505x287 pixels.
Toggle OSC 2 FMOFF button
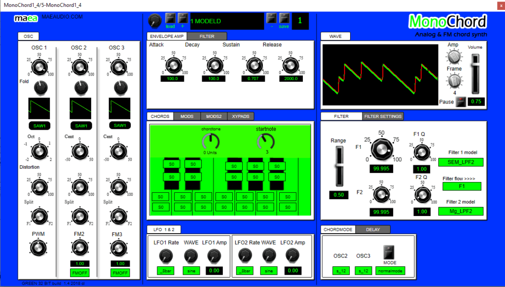tap(79, 273)
